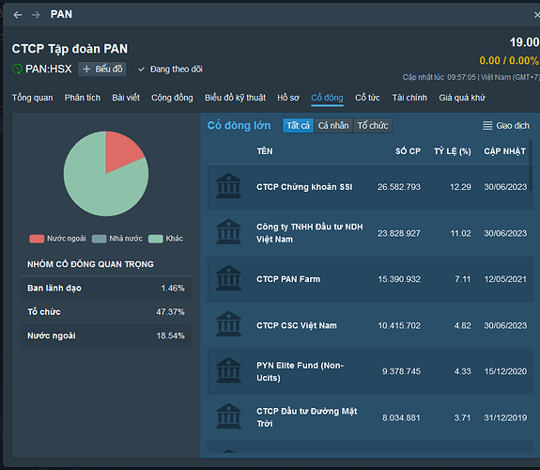Click percentage value 12.29
The height and width of the screenshot is (470, 540).
point(460,187)
